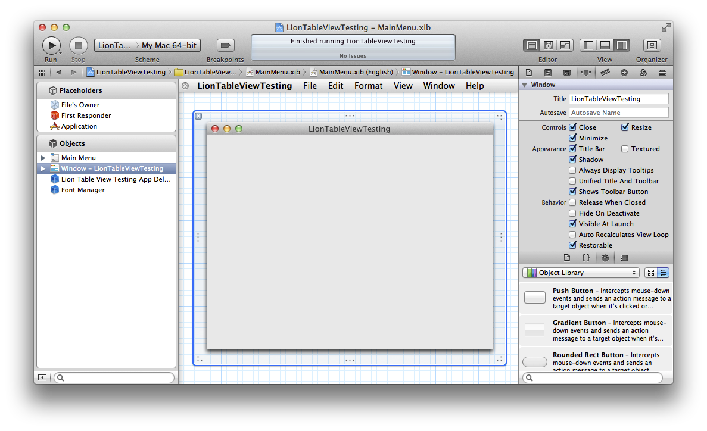This screenshot has height=431, width=707.
Task: Toggle the document outline panel button
Action: coord(42,378)
